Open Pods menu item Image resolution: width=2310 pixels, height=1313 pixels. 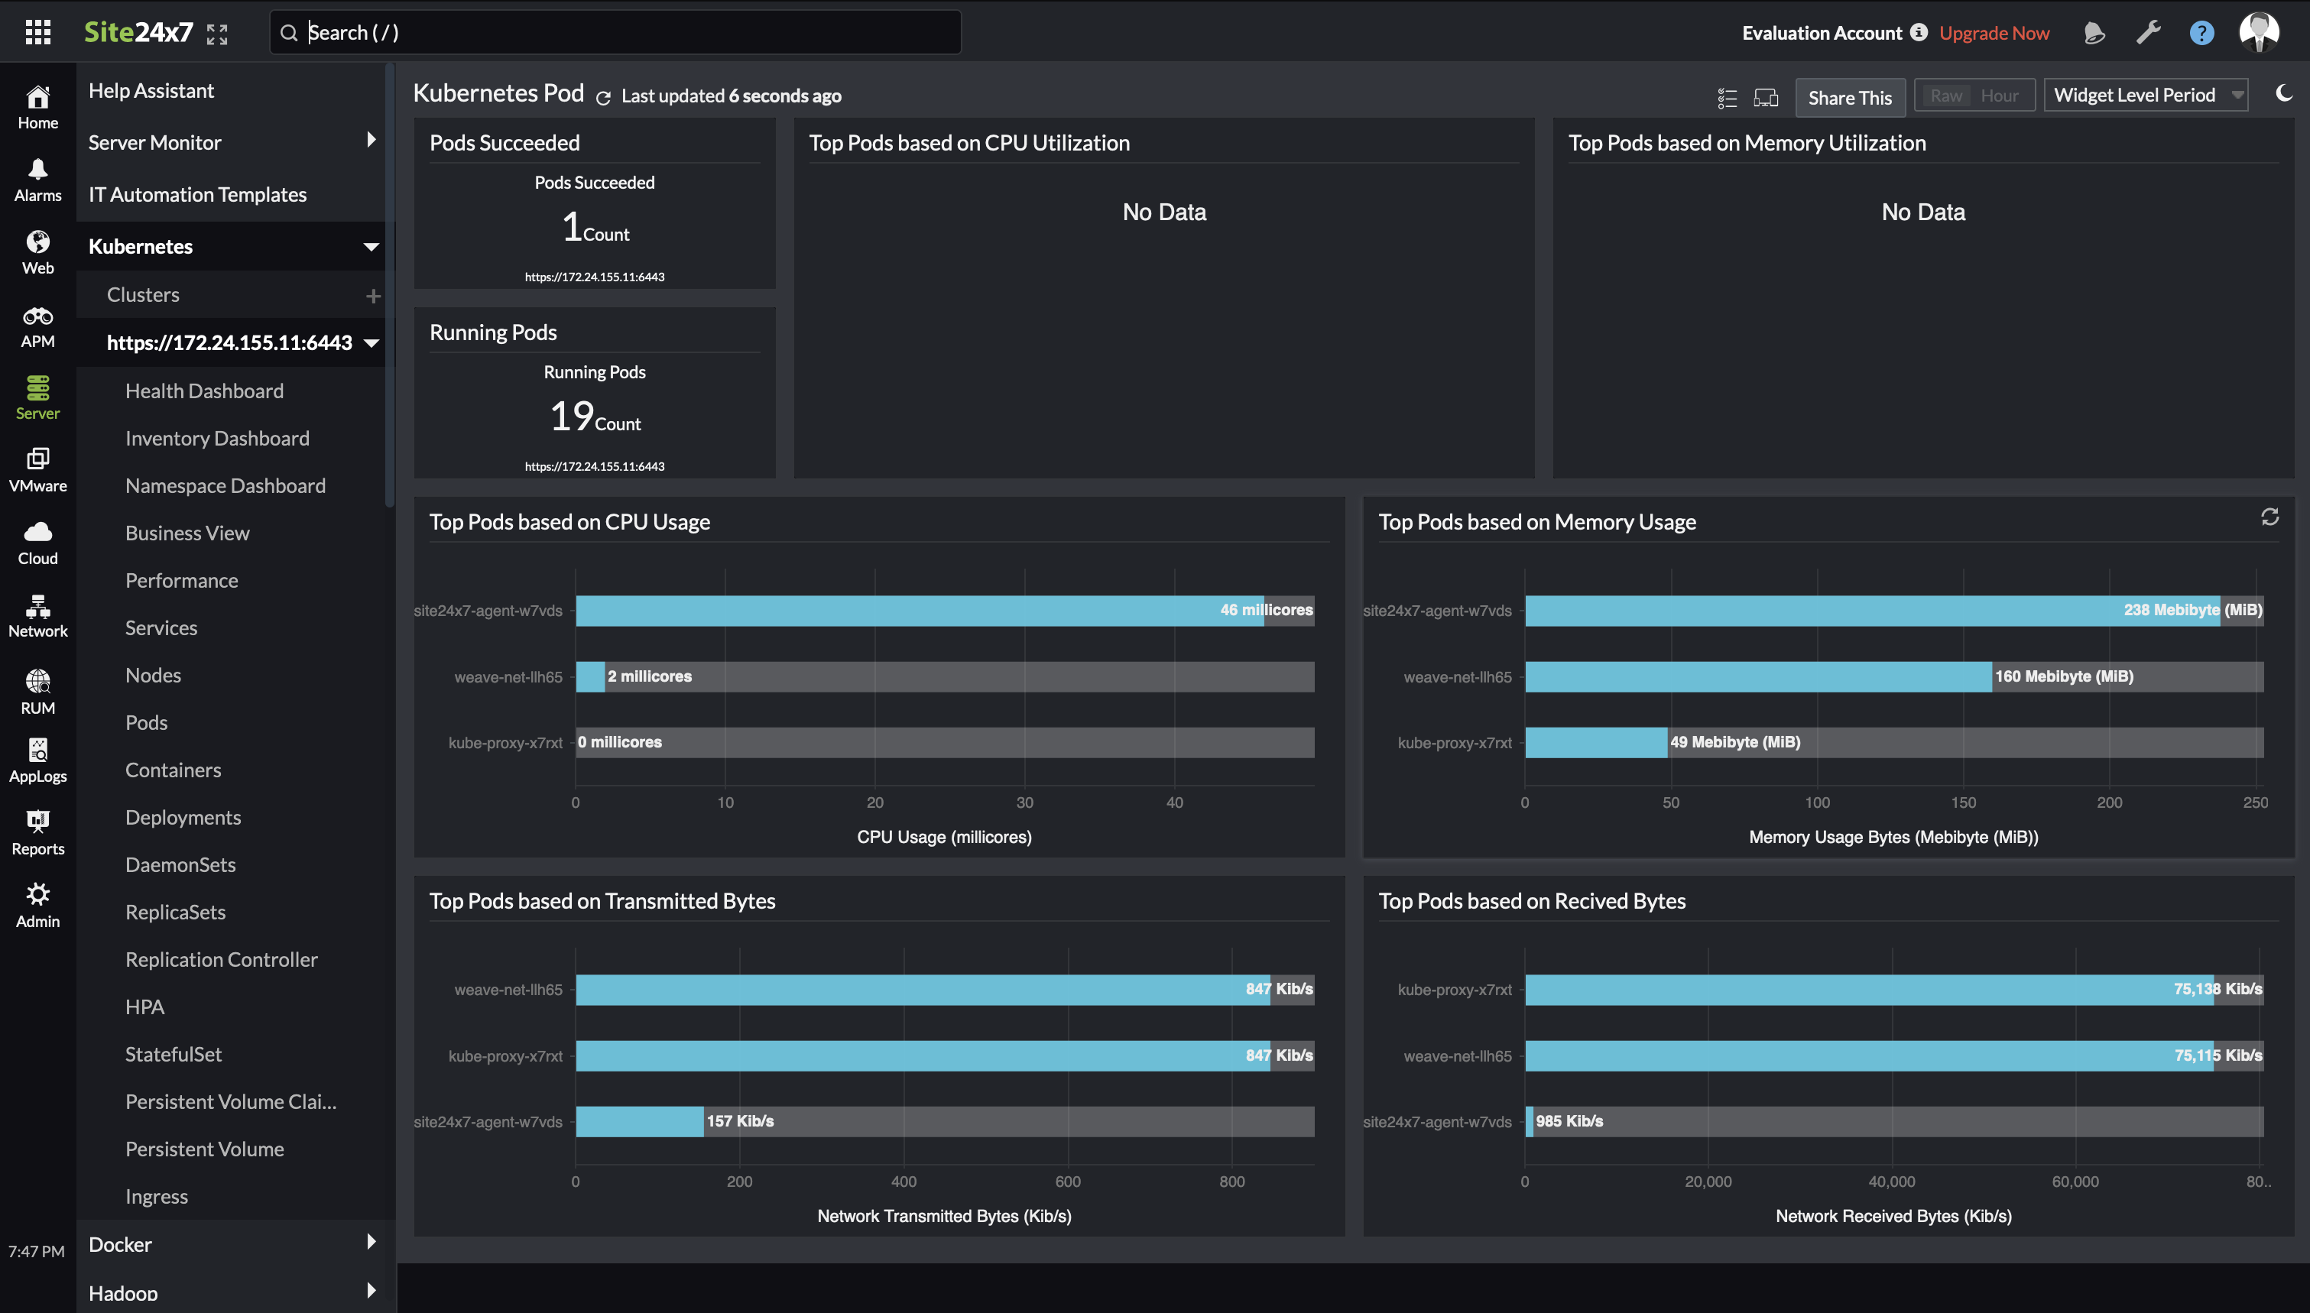(x=146, y=722)
